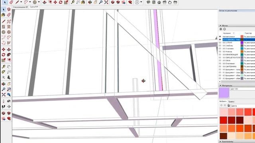Activate the Move tool in left toolbar
Image resolution: width=255 pixels, height=143 pixels.
pos(4,49)
